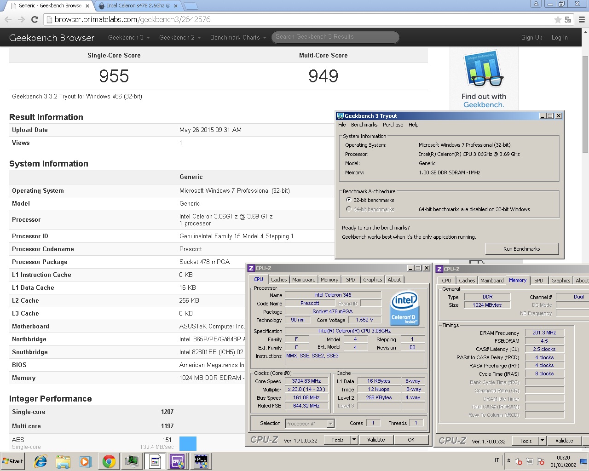Image resolution: width=589 pixels, height=471 pixels.
Task: Open the network tray icon
Action: coord(530,461)
